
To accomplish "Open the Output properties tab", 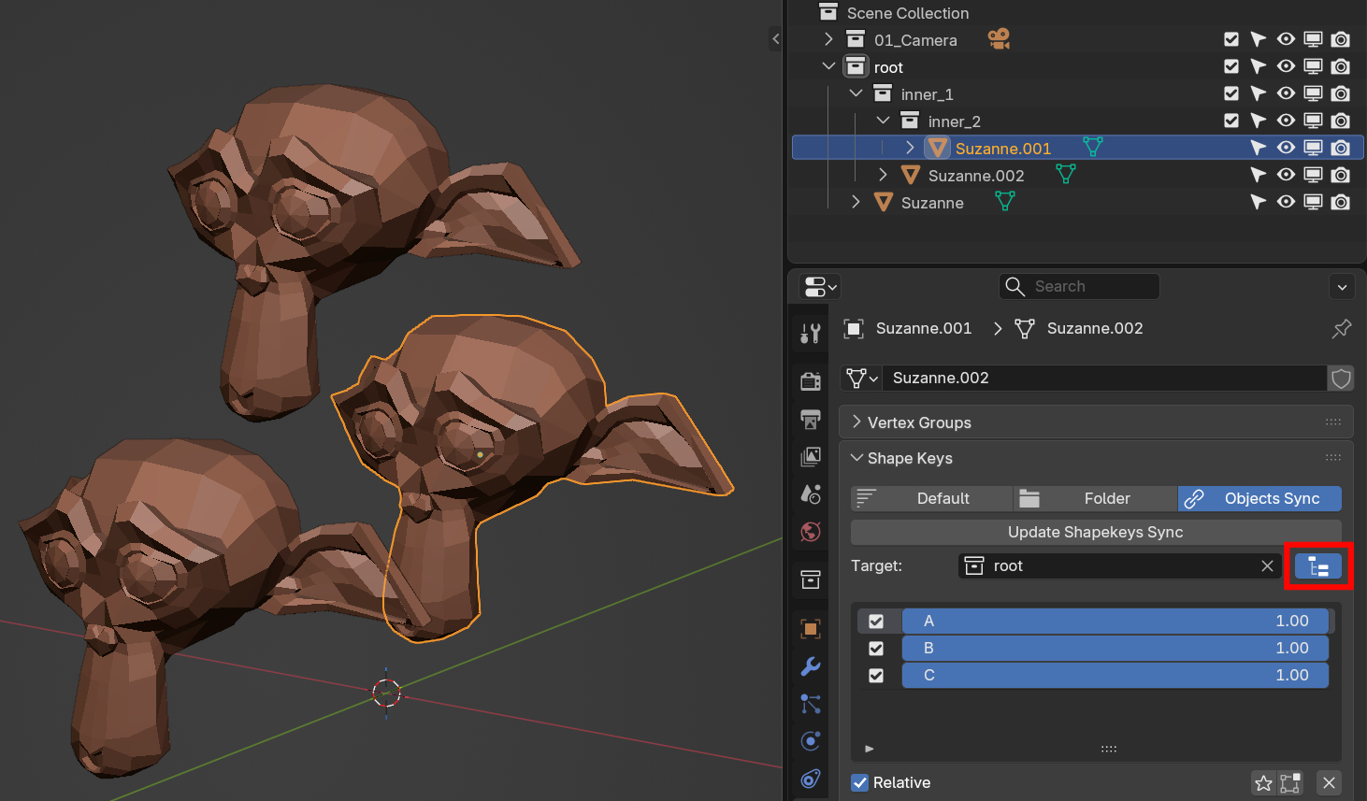I will [811, 419].
